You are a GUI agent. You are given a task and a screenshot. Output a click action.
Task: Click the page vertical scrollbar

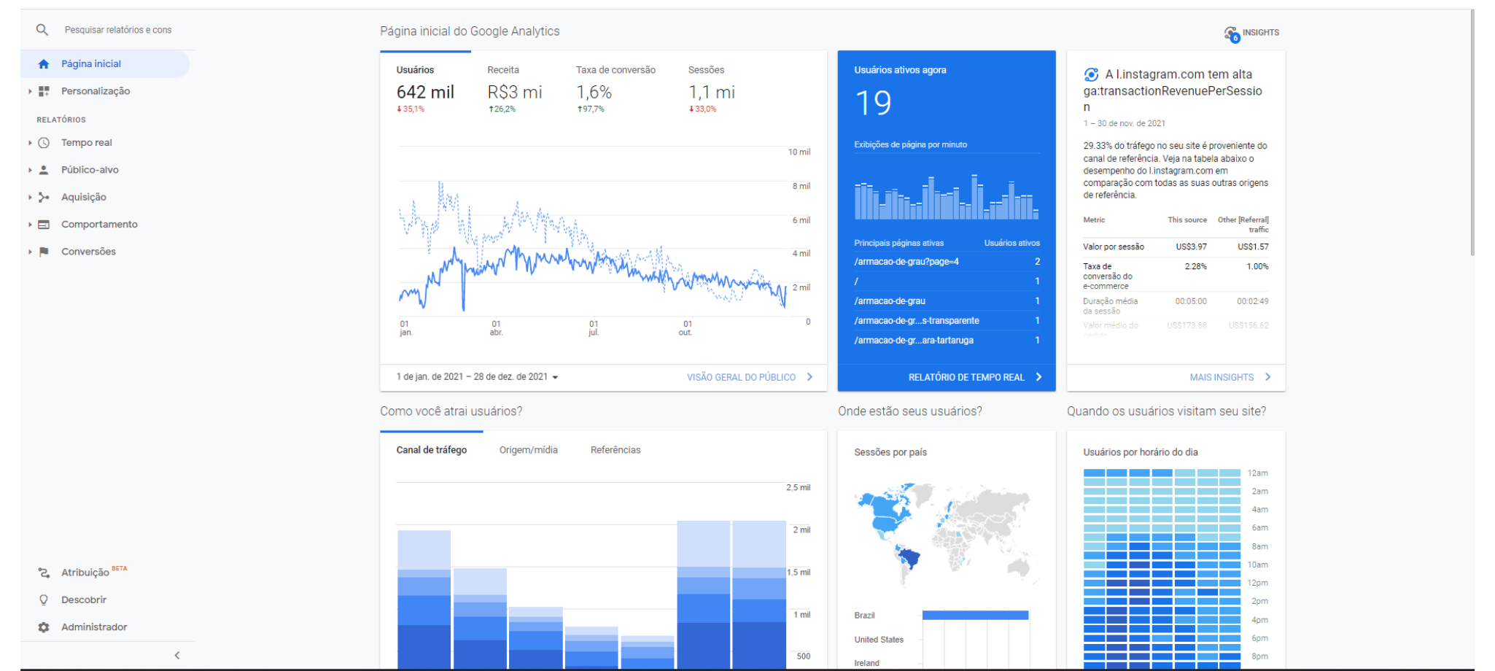1472,131
